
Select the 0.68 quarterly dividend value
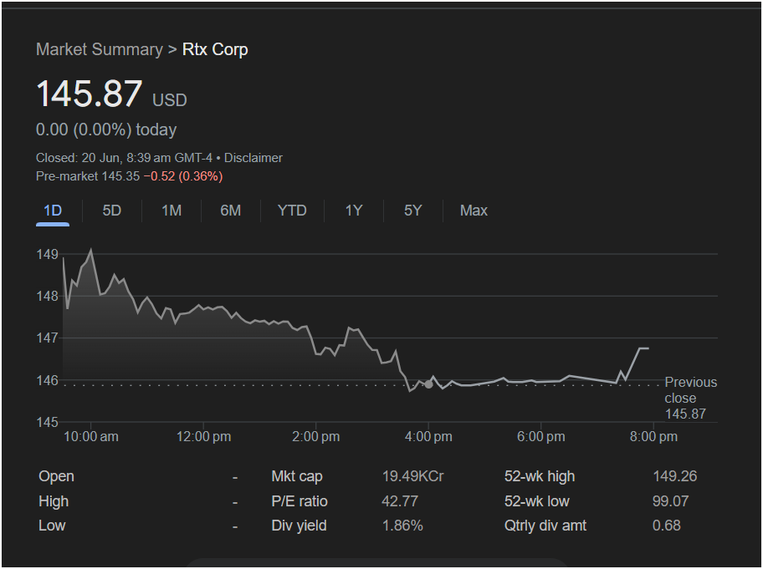[x=667, y=526]
